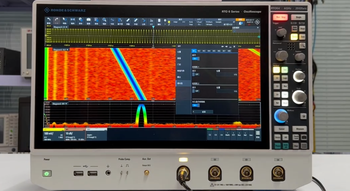Image resolution: width=350 pixels, height=191 pixels.
Task: Toggle the M1 display On switch
Action: (196, 59)
